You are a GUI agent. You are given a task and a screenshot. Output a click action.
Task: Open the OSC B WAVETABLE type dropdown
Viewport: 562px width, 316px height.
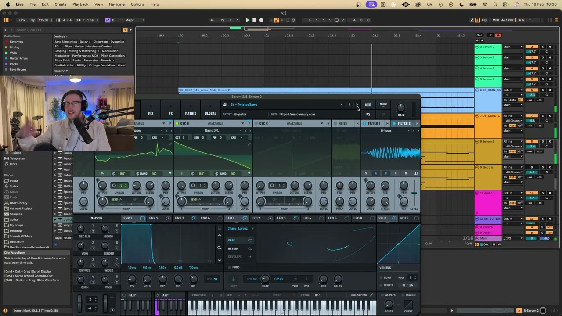pyautogui.click(x=243, y=124)
